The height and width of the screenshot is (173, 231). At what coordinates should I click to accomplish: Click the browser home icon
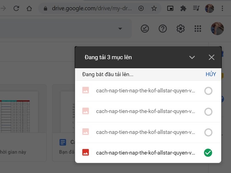click(x=29, y=8)
